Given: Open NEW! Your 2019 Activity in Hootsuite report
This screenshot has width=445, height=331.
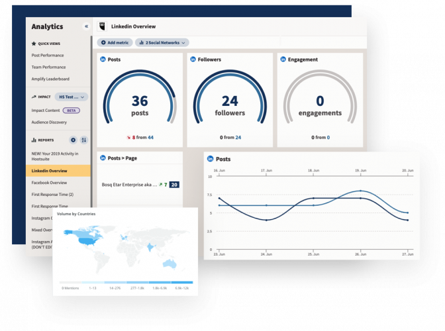Looking at the screenshot, I should click(x=55, y=156).
